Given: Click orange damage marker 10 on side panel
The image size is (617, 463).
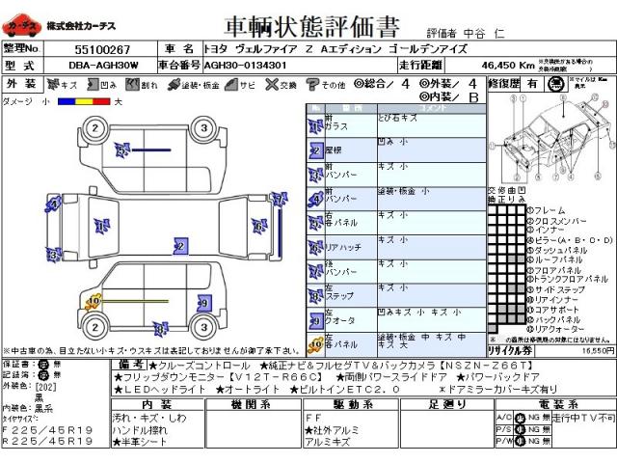Looking at the screenshot, I should tap(93, 302).
